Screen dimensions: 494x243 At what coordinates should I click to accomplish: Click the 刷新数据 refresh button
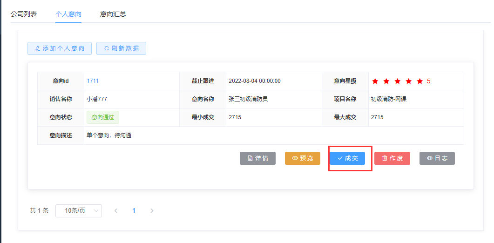121,48
